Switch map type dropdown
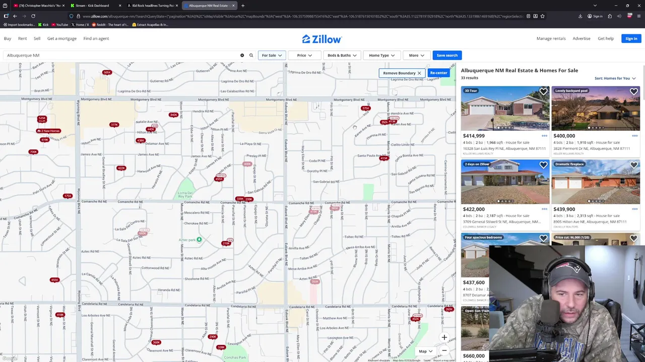Screen dimensions: 645x362 (x=426, y=351)
